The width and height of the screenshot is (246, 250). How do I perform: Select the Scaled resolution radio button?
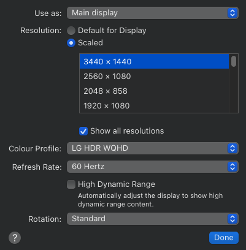pos(71,43)
